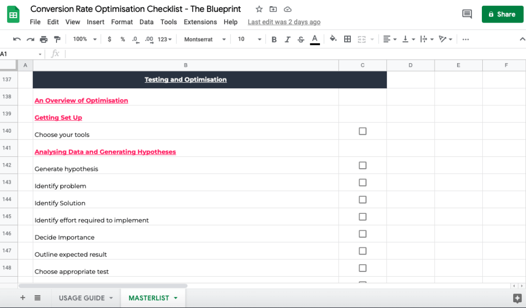Open 'Last edit was 2 days ago' link

[x=284, y=22]
